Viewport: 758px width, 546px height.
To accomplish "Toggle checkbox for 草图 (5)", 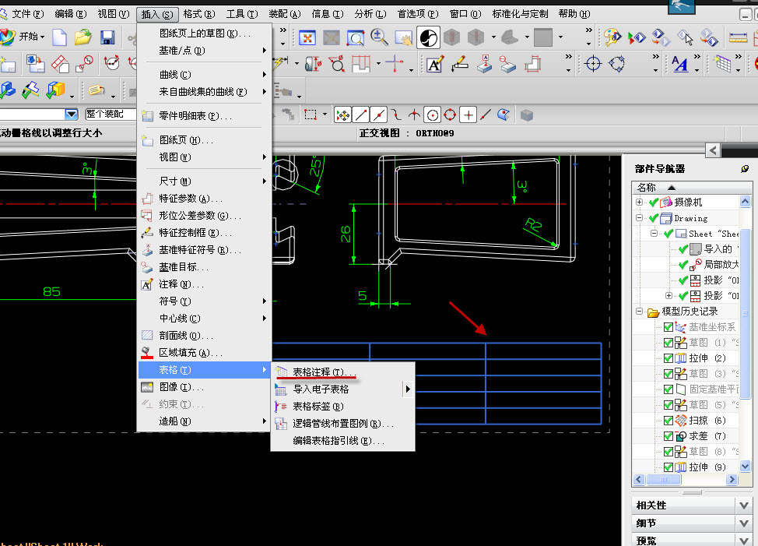I will (669, 405).
